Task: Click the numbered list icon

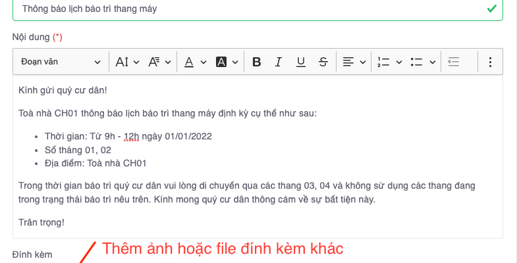Action: tap(383, 62)
